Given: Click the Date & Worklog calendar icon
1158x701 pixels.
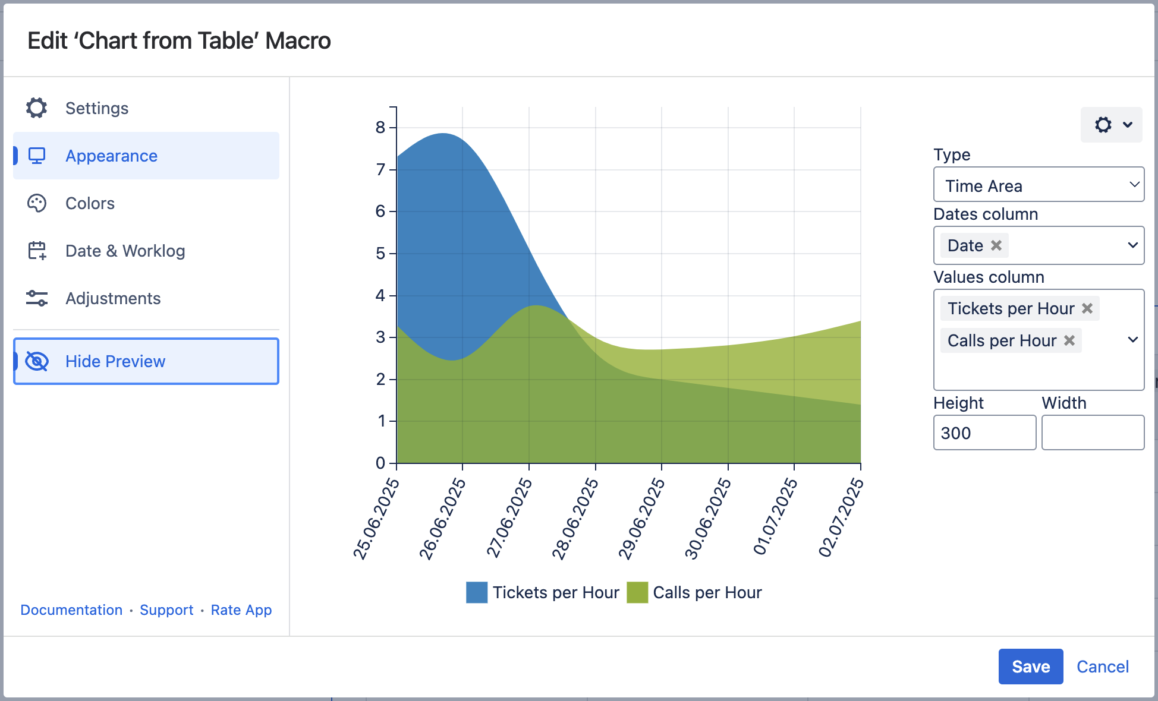Looking at the screenshot, I should [x=37, y=251].
